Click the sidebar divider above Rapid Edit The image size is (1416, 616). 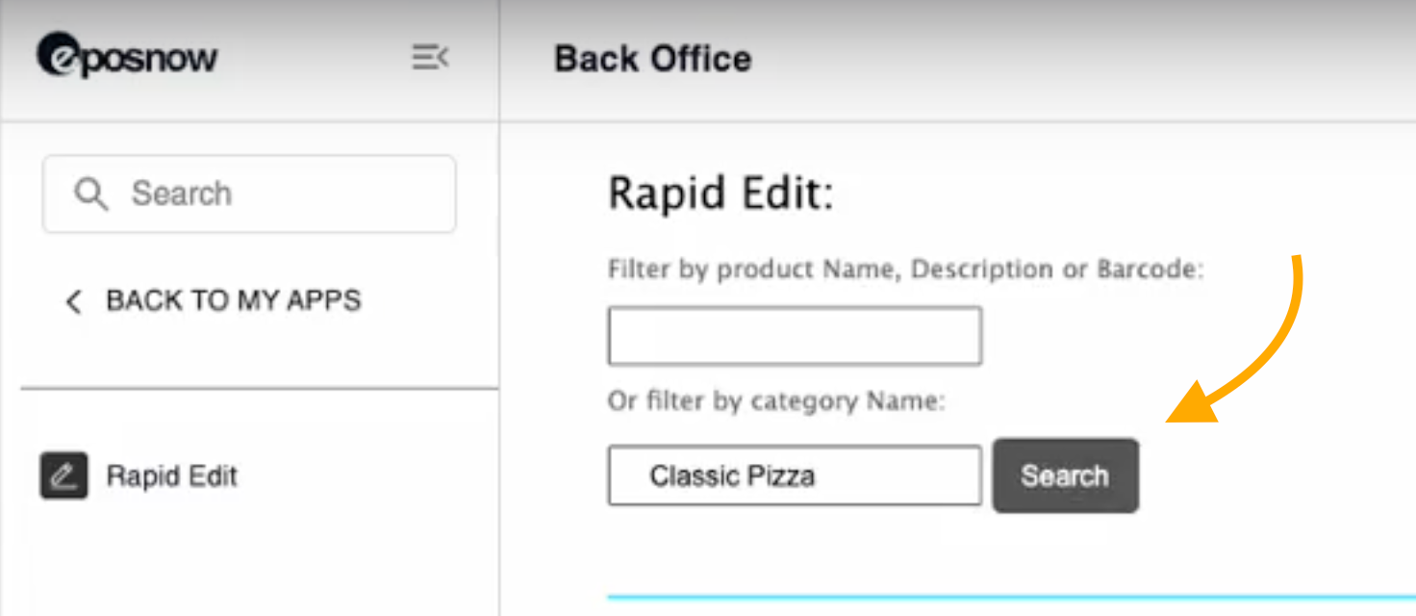[x=260, y=390]
